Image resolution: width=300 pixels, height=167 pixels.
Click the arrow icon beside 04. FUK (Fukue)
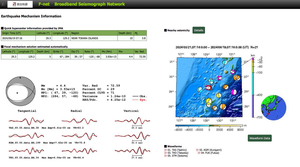pos(199,153)
